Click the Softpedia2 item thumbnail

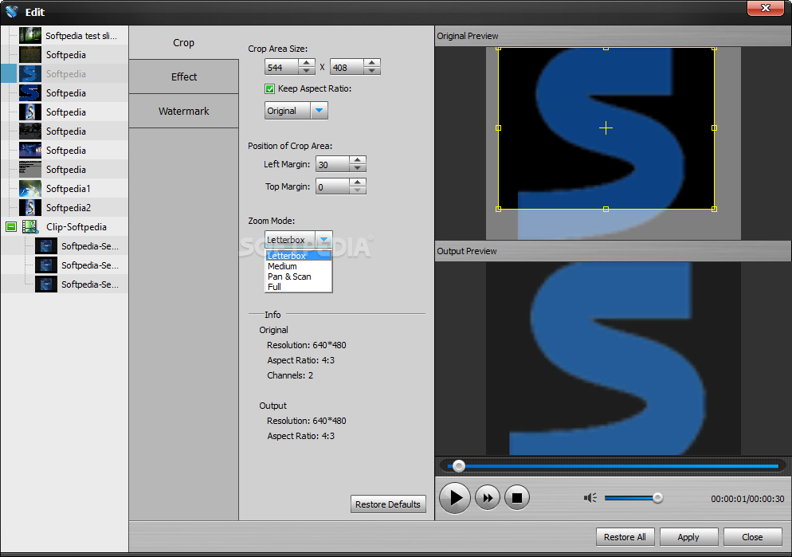point(29,207)
